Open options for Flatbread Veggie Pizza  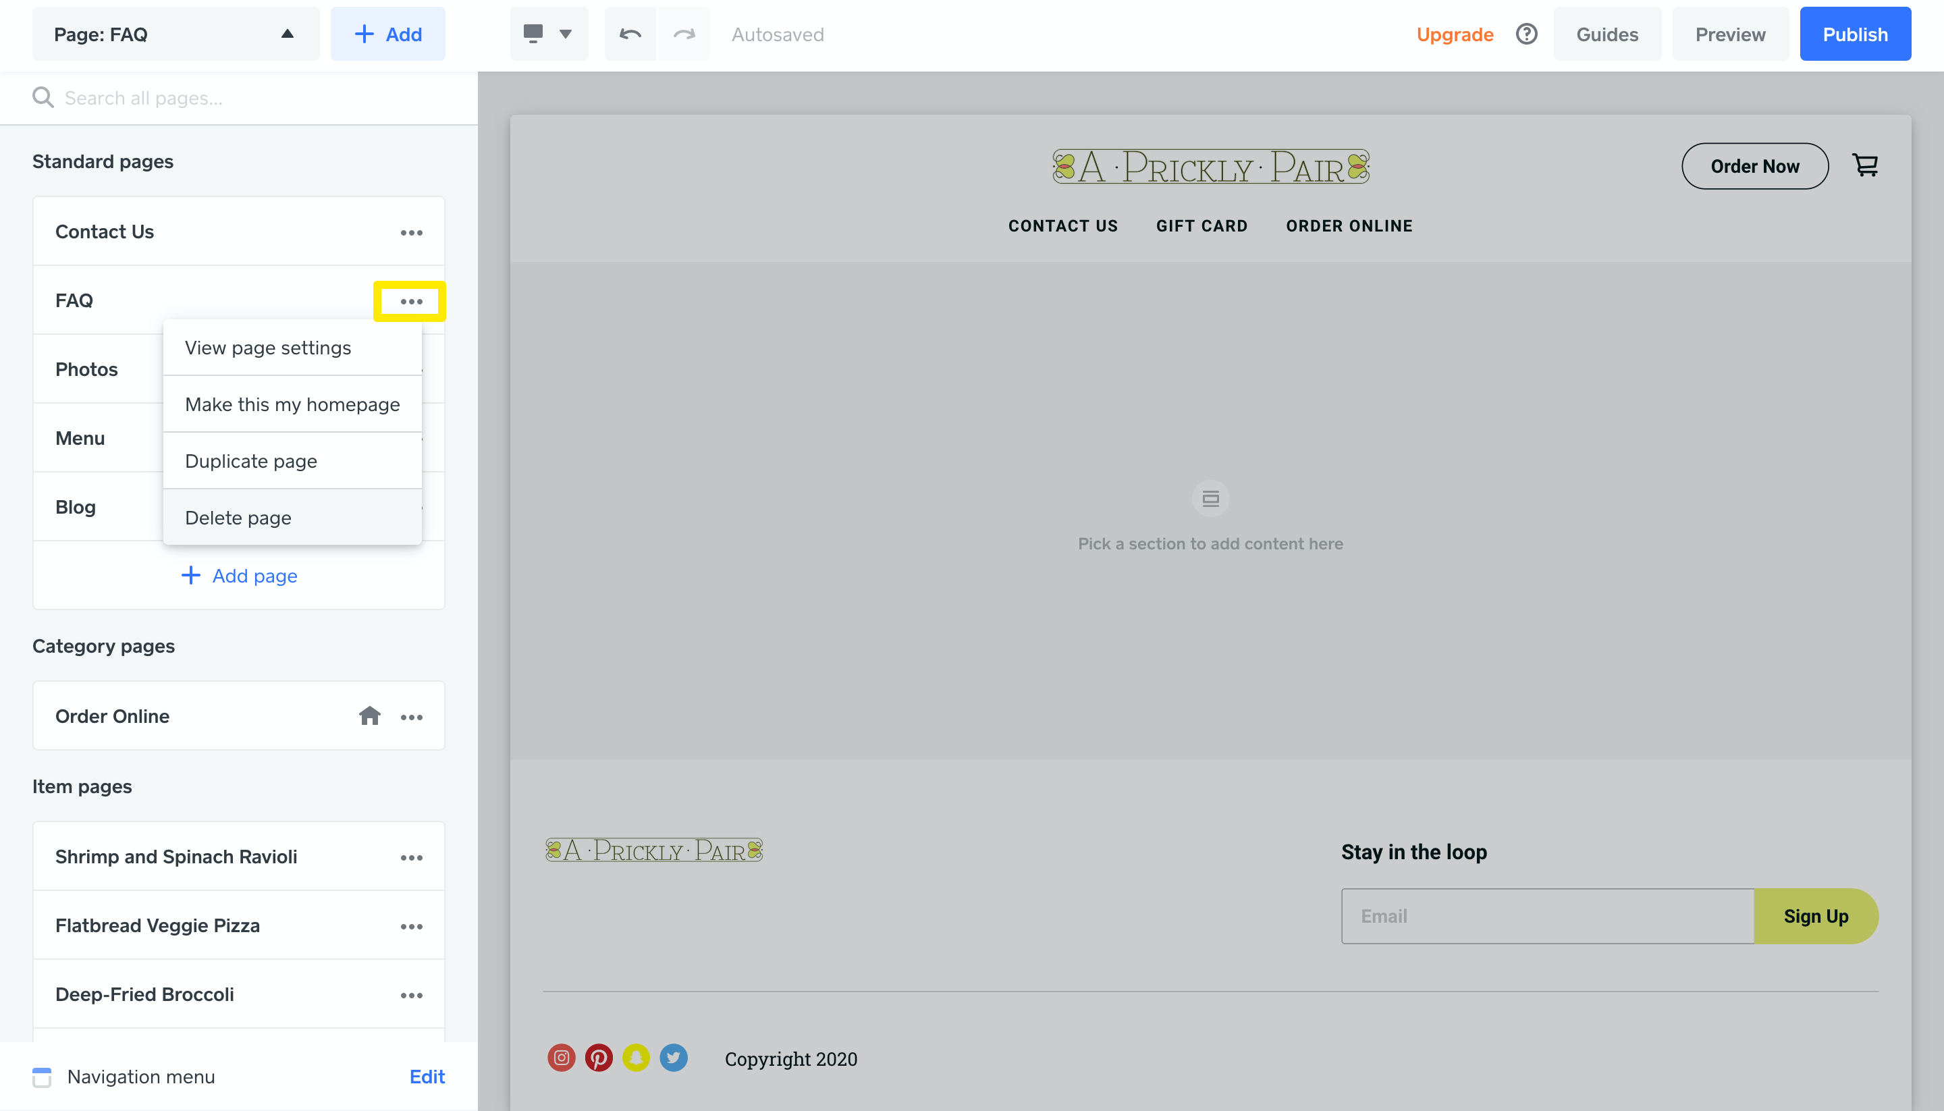click(411, 926)
